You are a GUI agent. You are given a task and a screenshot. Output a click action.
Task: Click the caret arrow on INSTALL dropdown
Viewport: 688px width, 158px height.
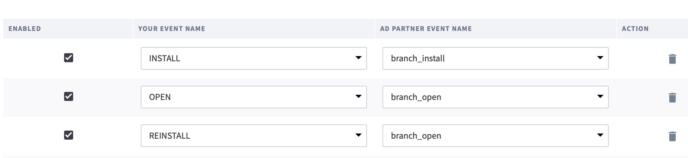point(358,58)
